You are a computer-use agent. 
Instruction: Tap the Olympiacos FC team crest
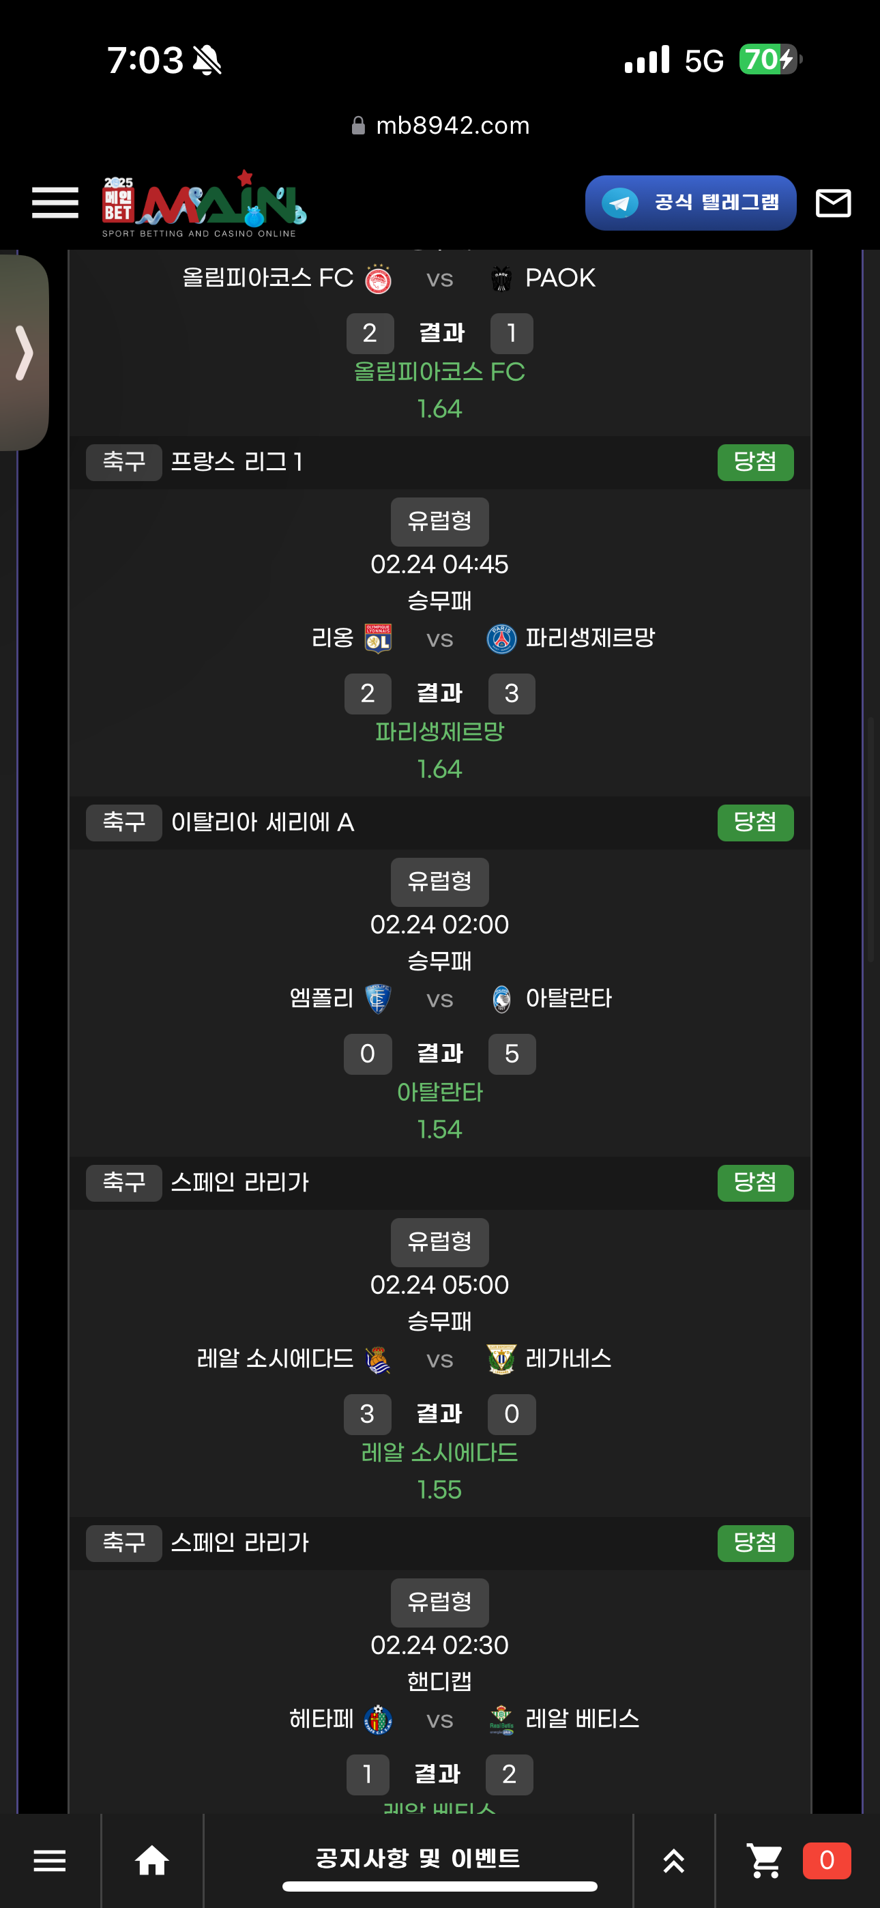[379, 279]
